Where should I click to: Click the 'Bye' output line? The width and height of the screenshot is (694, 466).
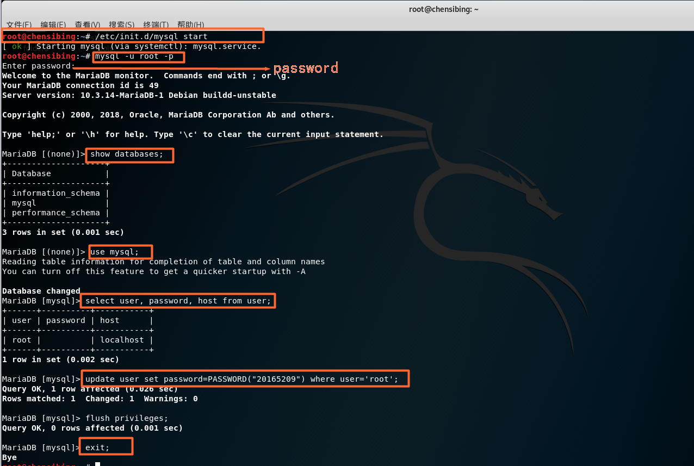point(10,457)
